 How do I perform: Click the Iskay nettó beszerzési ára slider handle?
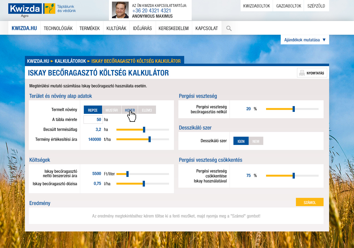pyautogui.click(x=127, y=174)
